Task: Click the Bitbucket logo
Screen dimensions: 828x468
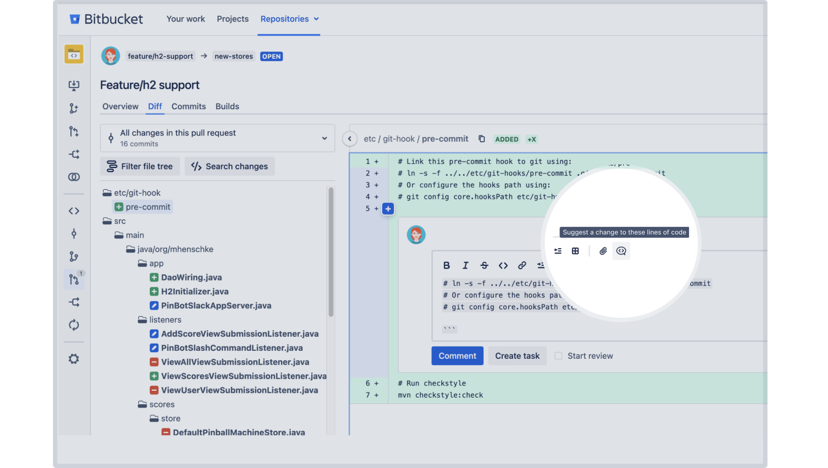Action: [x=106, y=19]
